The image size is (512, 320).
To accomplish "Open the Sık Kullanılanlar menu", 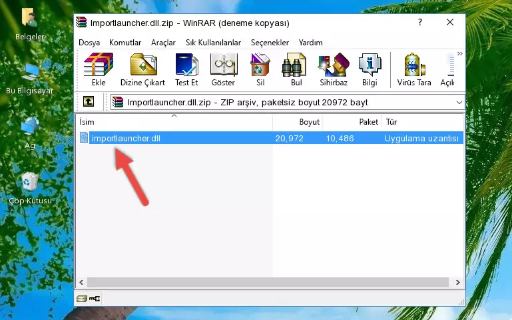I will [x=213, y=43].
